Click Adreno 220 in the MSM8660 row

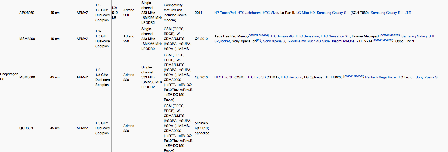(x=129, y=77)
